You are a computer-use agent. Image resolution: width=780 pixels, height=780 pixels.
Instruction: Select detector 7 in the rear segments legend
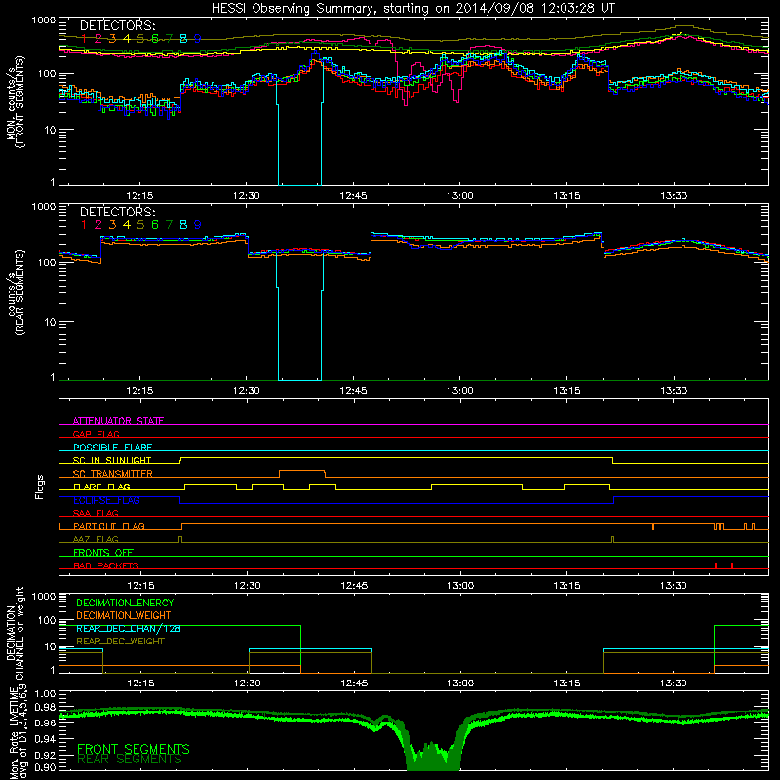(x=169, y=225)
